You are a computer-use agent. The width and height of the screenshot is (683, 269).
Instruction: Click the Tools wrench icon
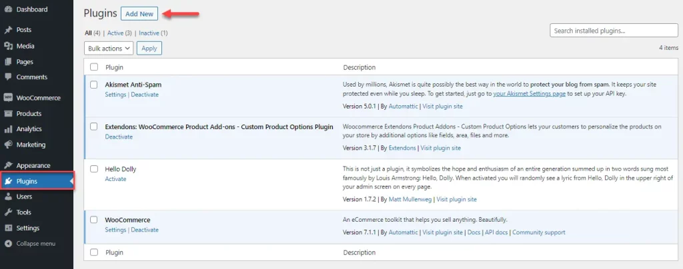pyautogui.click(x=8, y=212)
